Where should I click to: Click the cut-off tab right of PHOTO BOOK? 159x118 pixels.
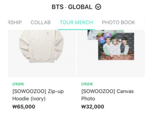(x=145, y=23)
